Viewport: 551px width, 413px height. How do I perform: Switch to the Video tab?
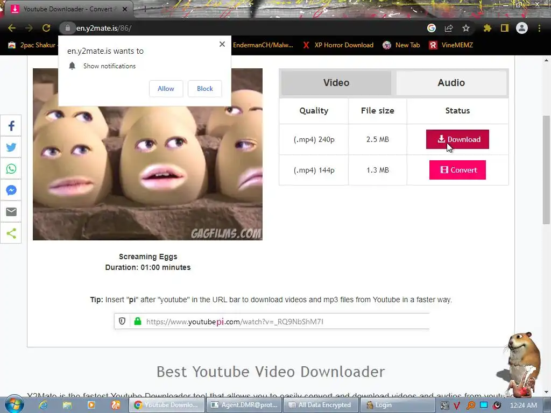pyautogui.click(x=336, y=82)
